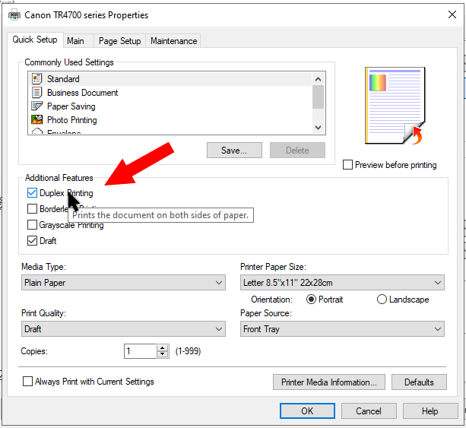Enable the Grayscale Printing checkbox
Image resolution: width=466 pixels, height=428 pixels.
click(32, 225)
